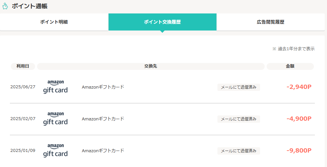The height and width of the screenshot is (167, 327).
Task: Click the Amazon gift card logo for 2025/01/09
Action: (55, 151)
